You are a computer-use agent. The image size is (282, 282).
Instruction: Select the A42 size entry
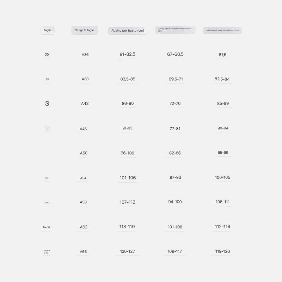85,103
